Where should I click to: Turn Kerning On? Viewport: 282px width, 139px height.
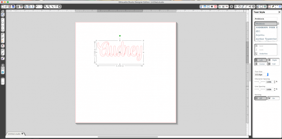pyautogui.click(x=273, y=98)
